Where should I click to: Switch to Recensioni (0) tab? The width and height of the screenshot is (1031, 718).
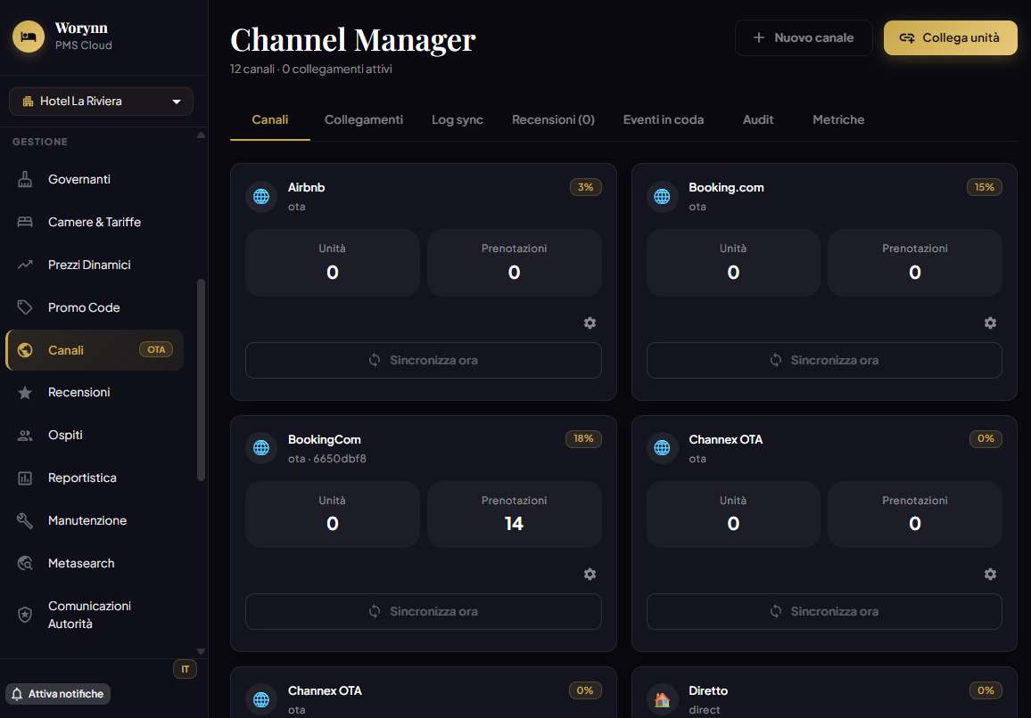(553, 119)
